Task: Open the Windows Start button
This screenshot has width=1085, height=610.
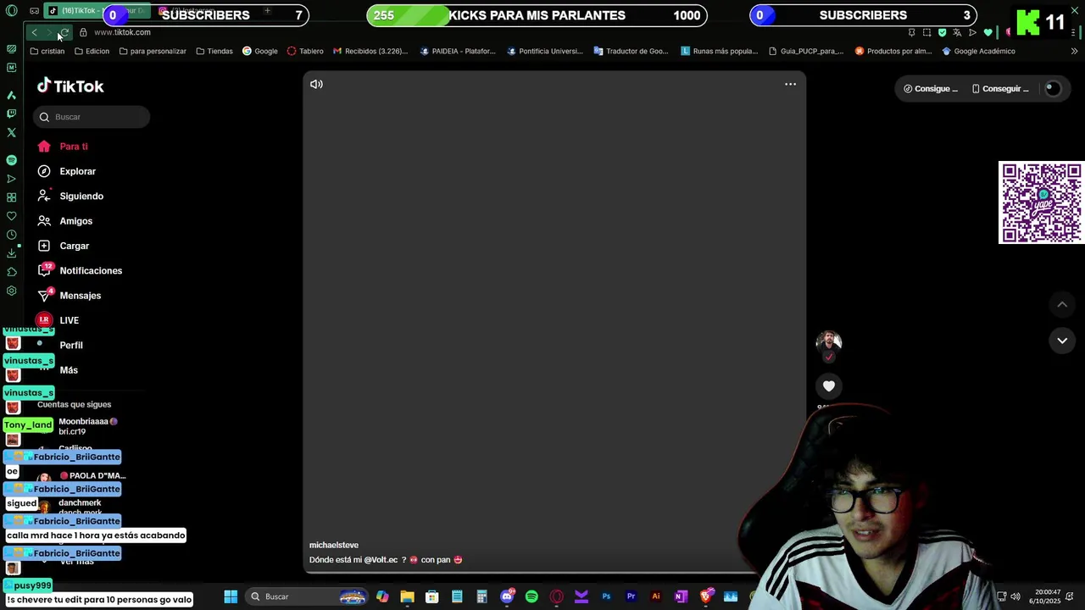Action: [231, 596]
